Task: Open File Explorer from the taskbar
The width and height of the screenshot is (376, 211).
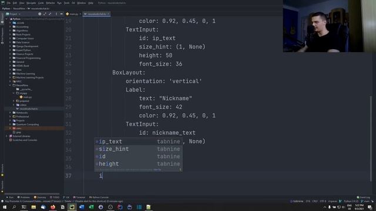Action: tap(33, 207)
